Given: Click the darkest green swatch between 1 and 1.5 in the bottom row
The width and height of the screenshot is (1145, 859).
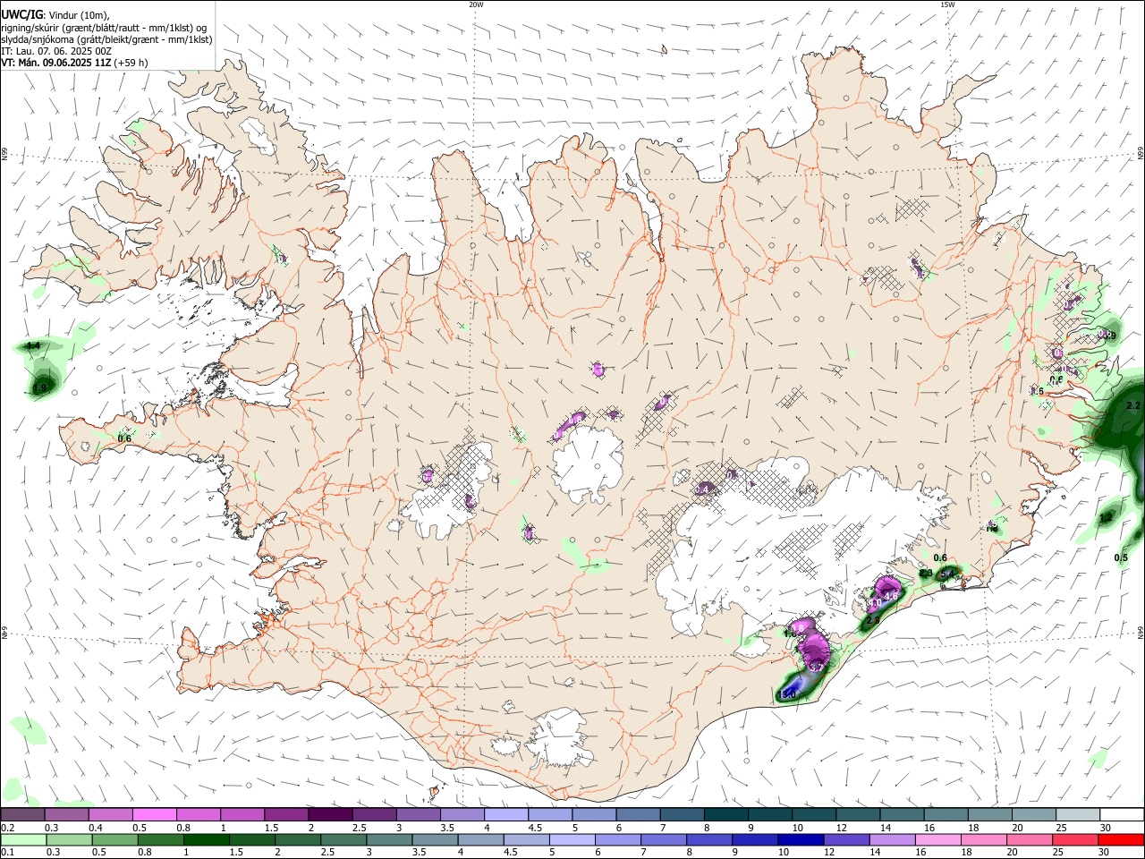Looking at the screenshot, I should (x=207, y=839).
